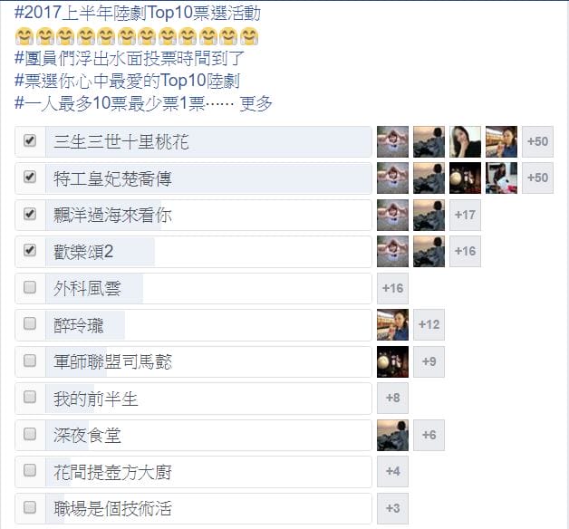Open the +50 voters for 三生三世十里桃花

coord(537,141)
